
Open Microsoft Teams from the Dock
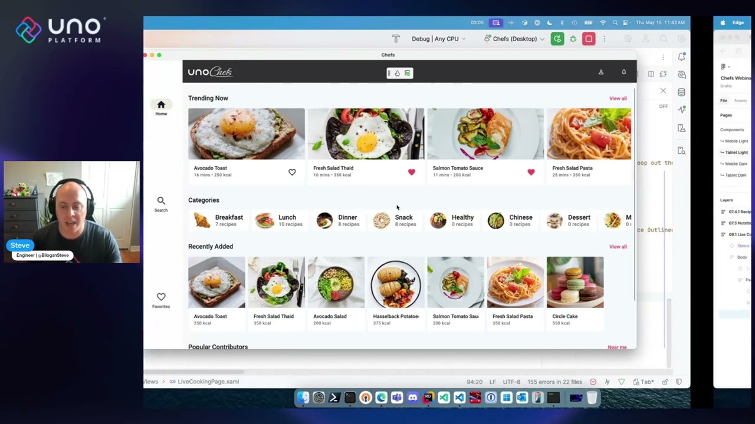point(396,398)
